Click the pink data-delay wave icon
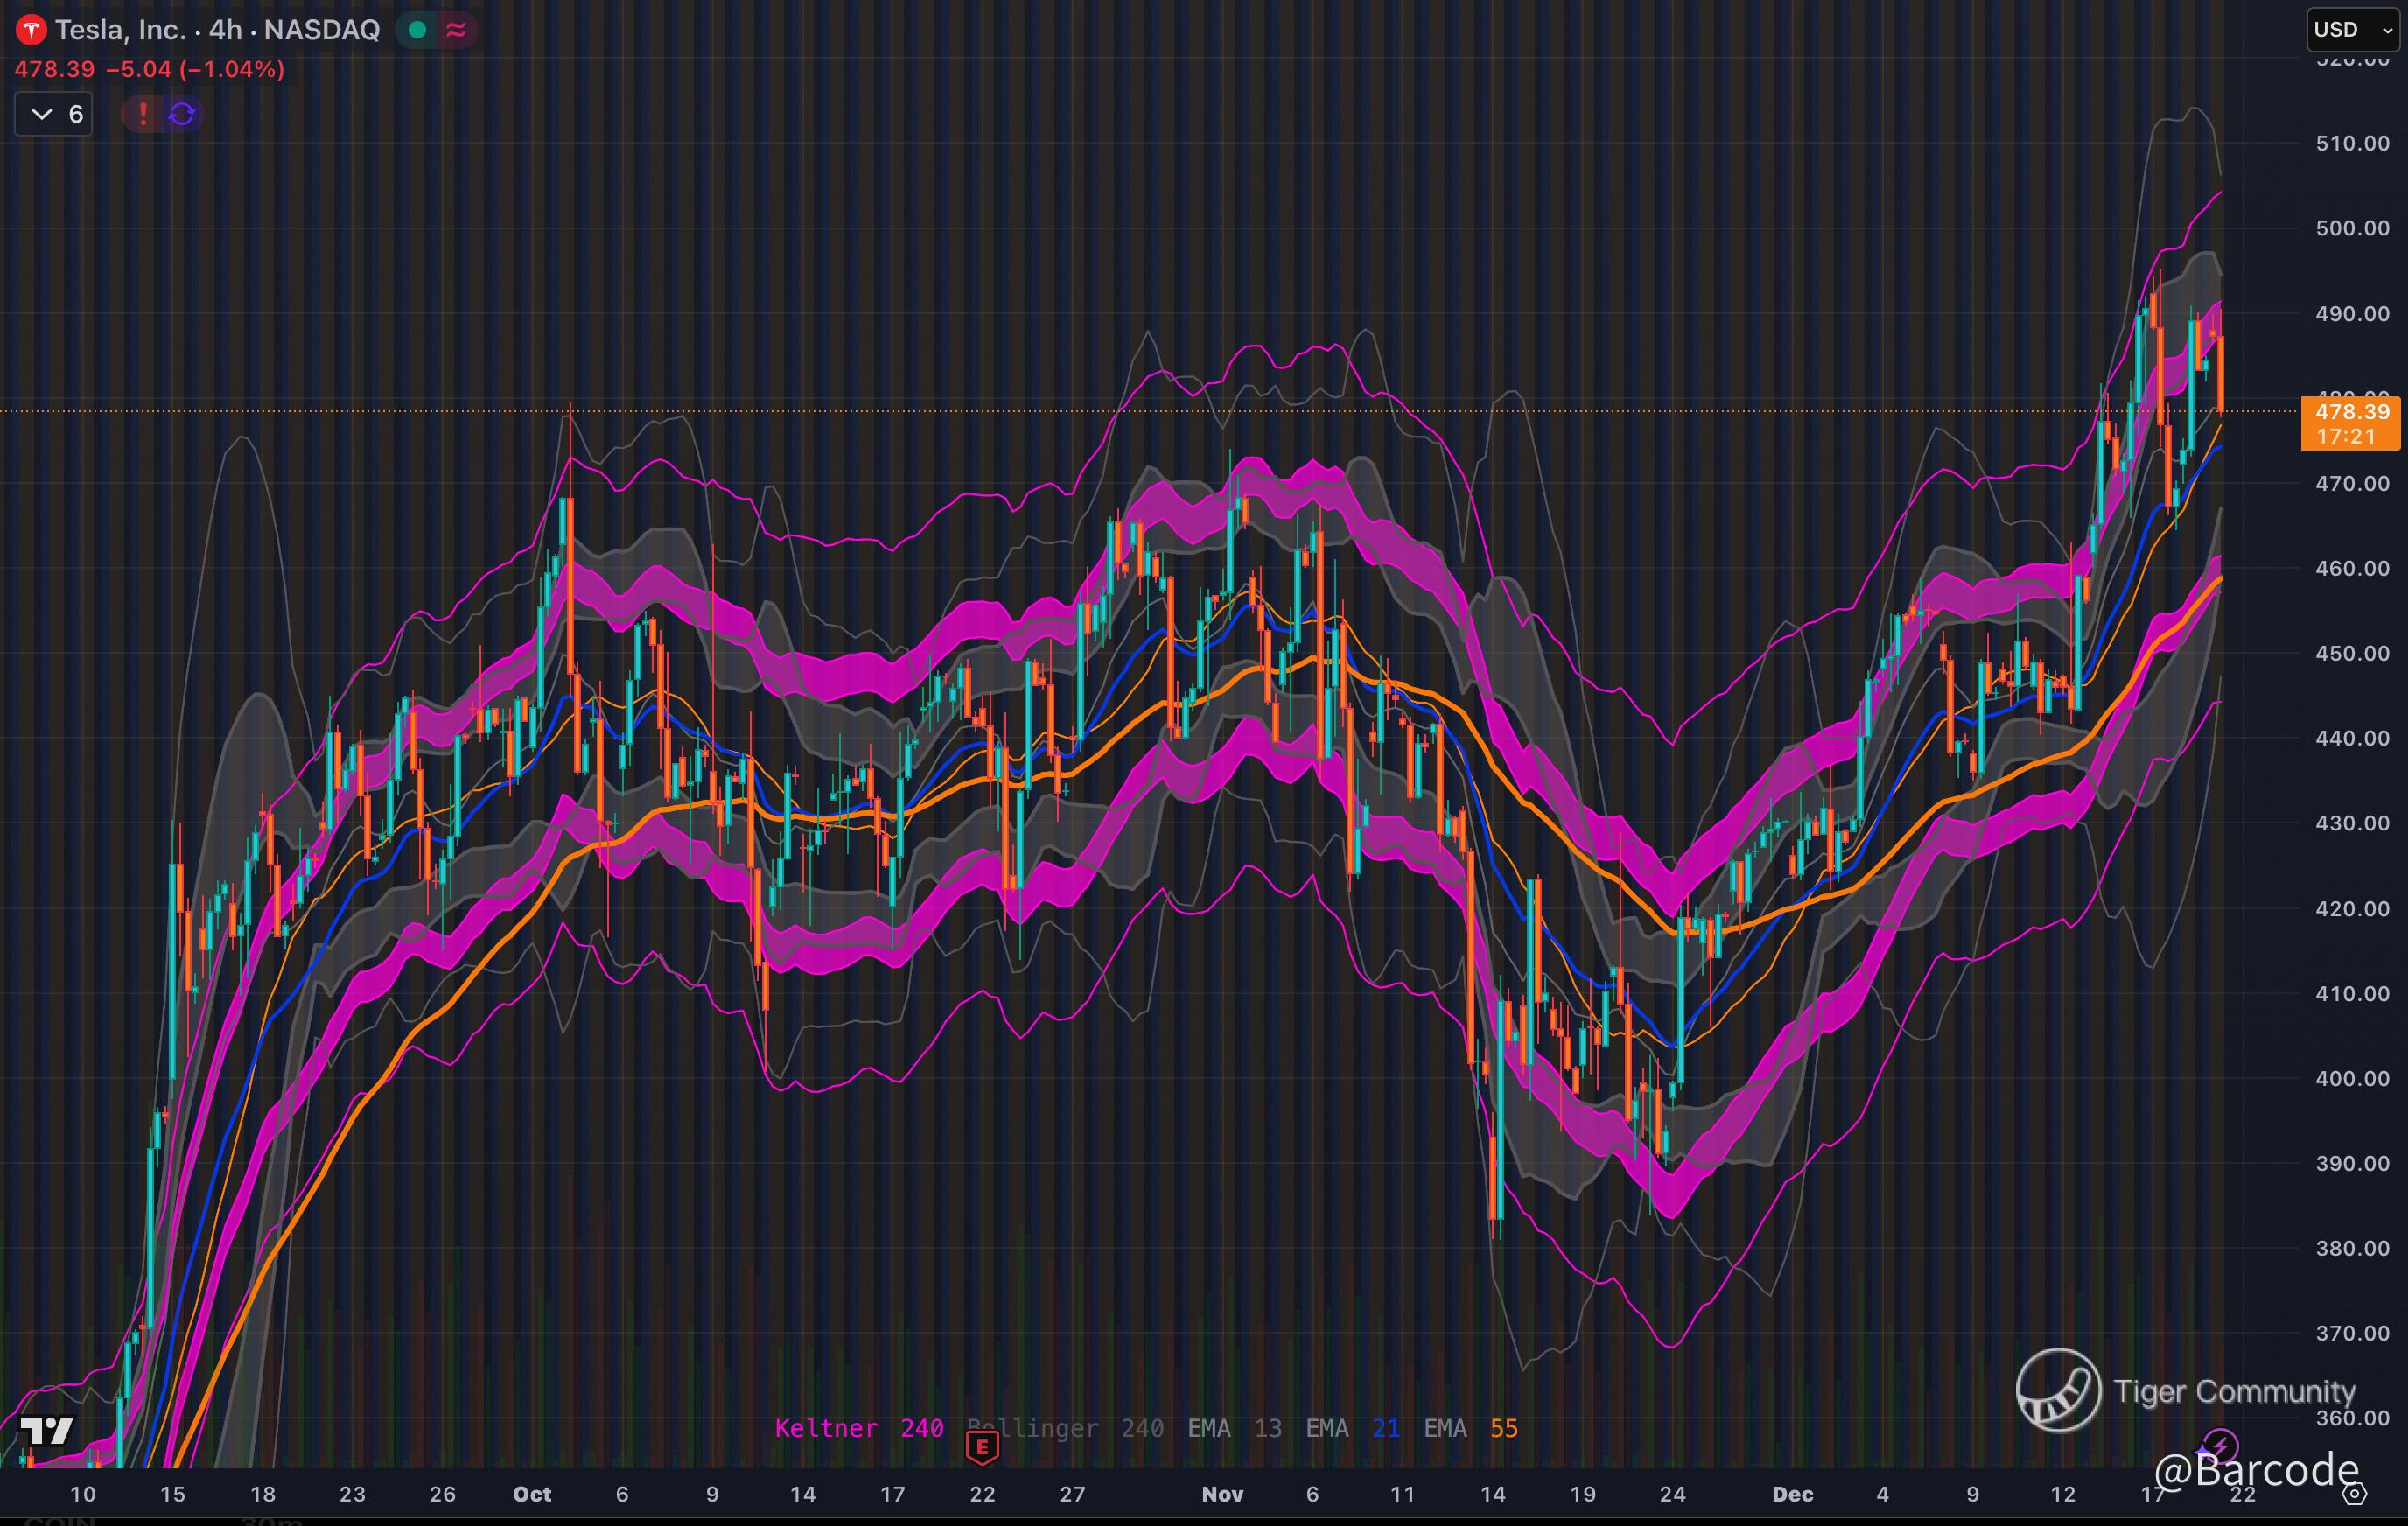This screenshot has width=2408, height=1526. click(456, 30)
